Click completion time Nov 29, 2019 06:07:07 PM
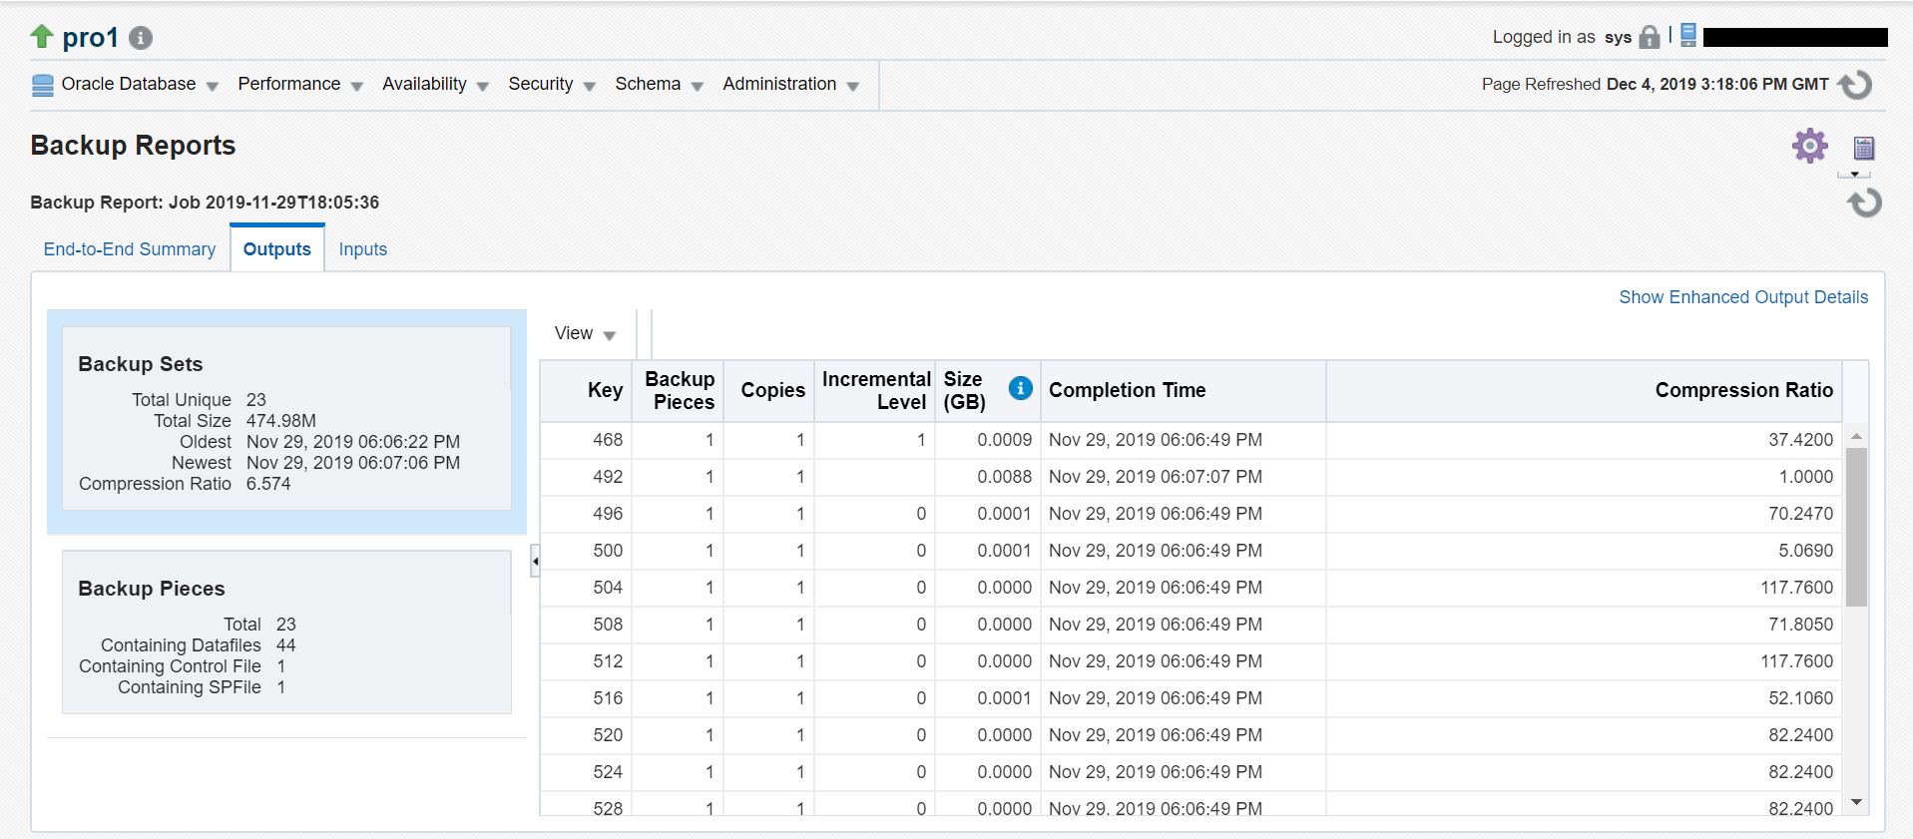 click(x=1156, y=477)
